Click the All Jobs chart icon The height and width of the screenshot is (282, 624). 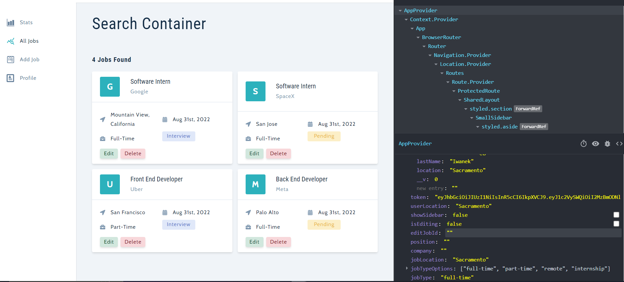(x=11, y=41)
